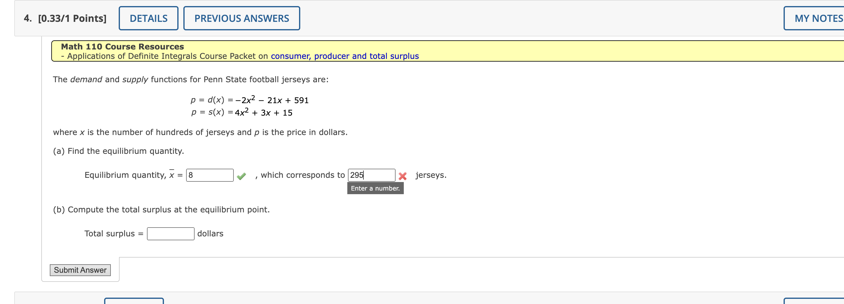The width and height of the screenshot is (844, 304).
Task: Click the '(a) Find the equilibrium quantity' text
Action: click(118, 151)
